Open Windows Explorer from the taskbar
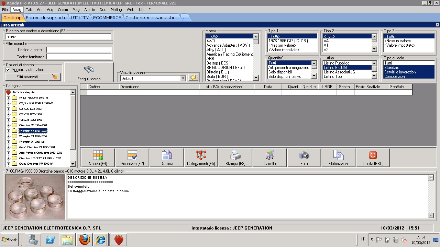 point(68,239)
